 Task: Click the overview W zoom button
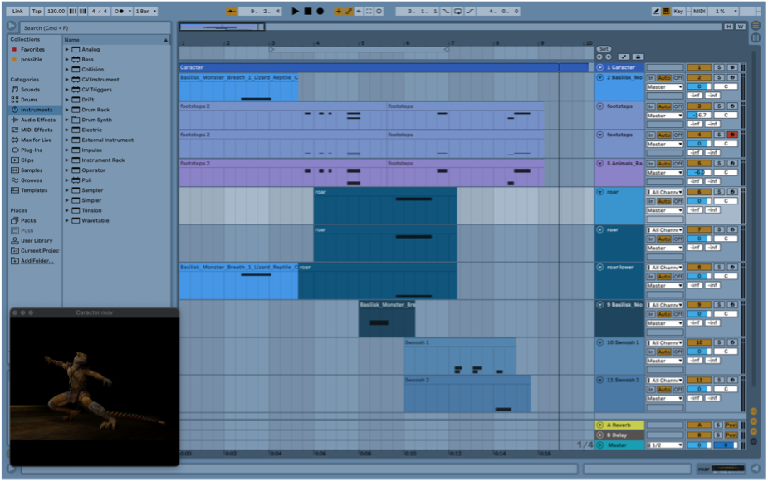[740, 27]
